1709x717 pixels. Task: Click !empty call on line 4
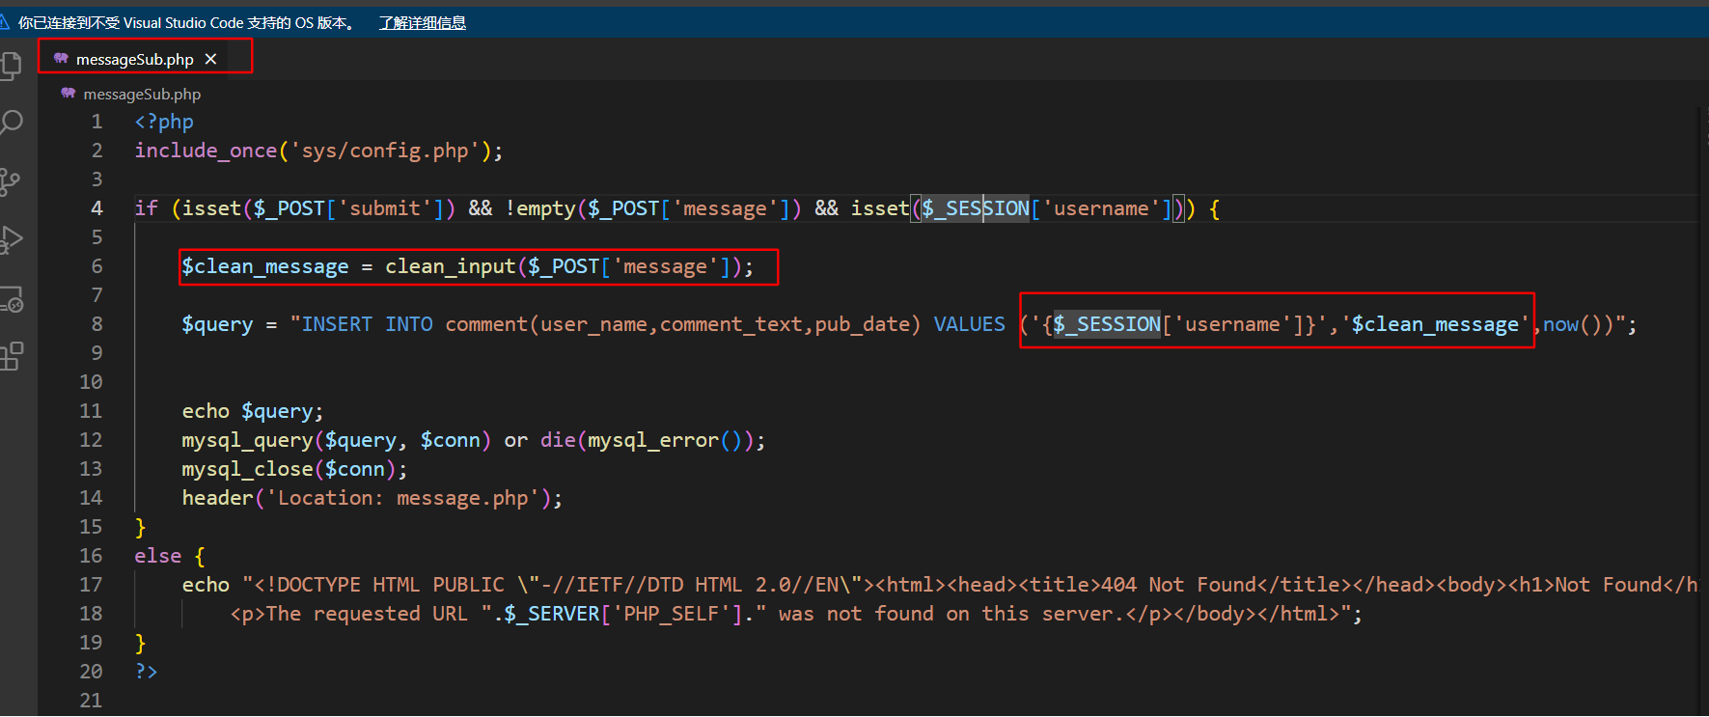(x=540, y=208)
